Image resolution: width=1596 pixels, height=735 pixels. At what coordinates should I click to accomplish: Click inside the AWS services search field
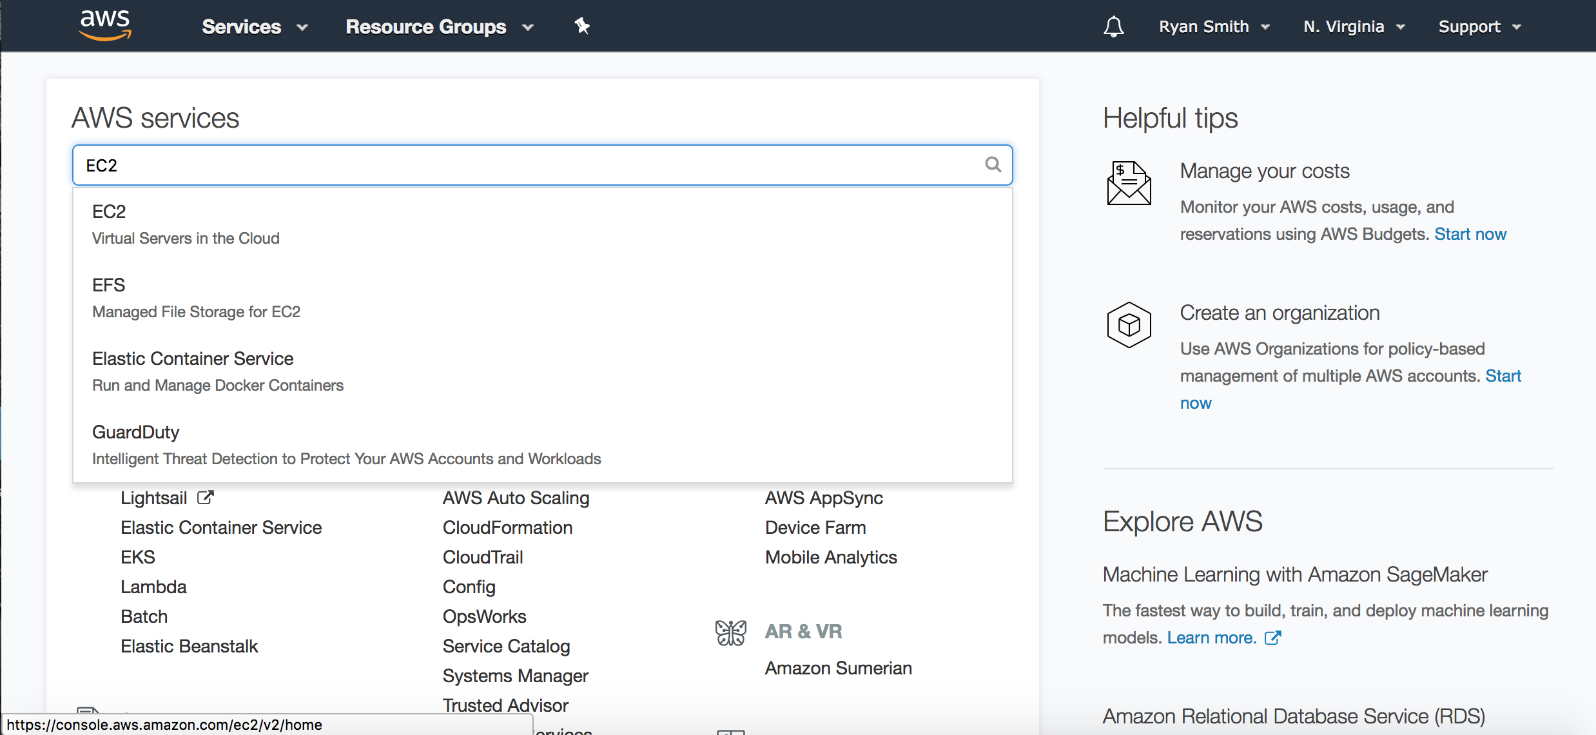(x=516, y=166)
